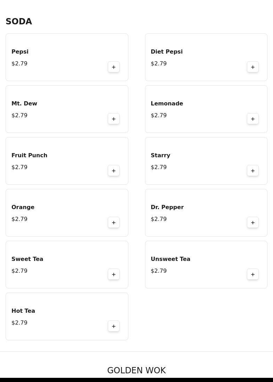
Task: Select the Starry item name
Action: (x=160, y=156)
